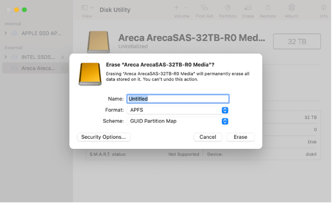Remove a volume with minus icon
Viewport: 332px width, 203px height.
(187, 8)
